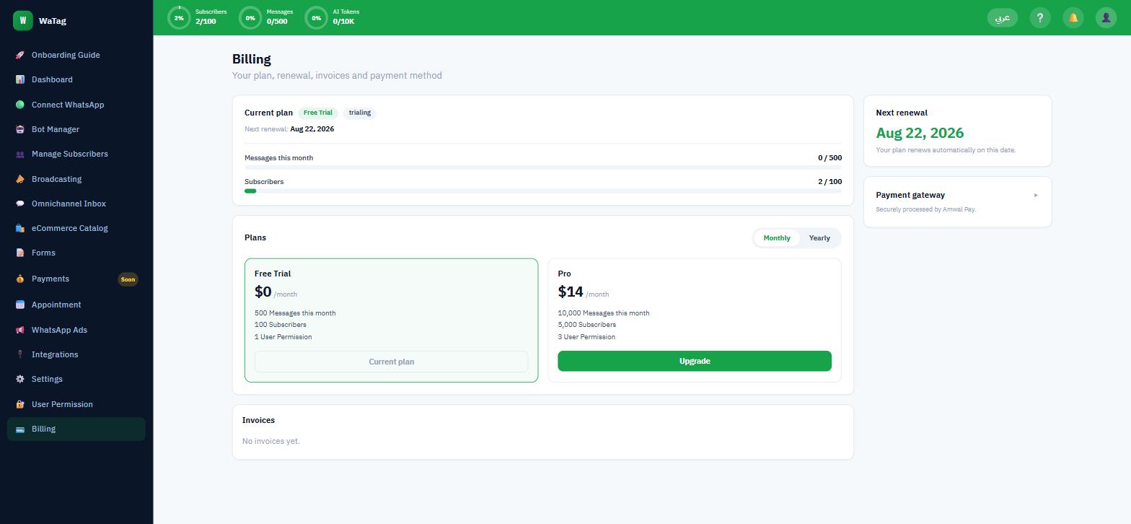This screenshot has width=1131, height=524.
Task: Click the trialing status badge
Action: tap(360, 113)
